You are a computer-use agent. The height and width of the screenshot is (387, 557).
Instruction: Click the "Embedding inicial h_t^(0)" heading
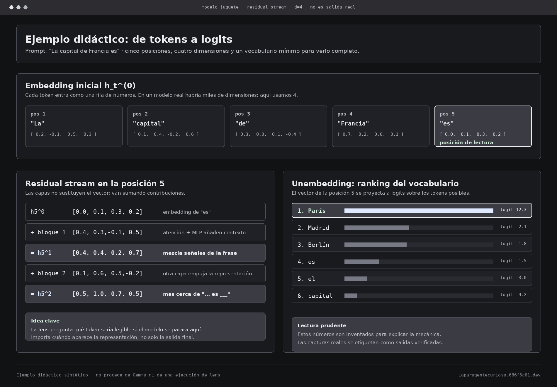click(80, 86)
